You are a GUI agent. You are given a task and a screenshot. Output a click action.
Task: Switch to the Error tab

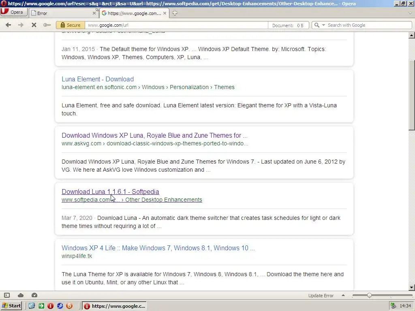click(63, 13)
